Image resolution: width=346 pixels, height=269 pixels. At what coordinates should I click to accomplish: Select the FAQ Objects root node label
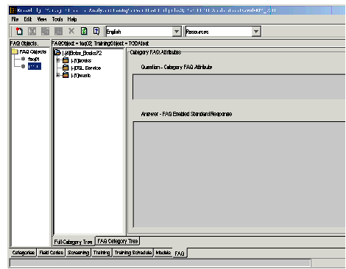[33, 51]
